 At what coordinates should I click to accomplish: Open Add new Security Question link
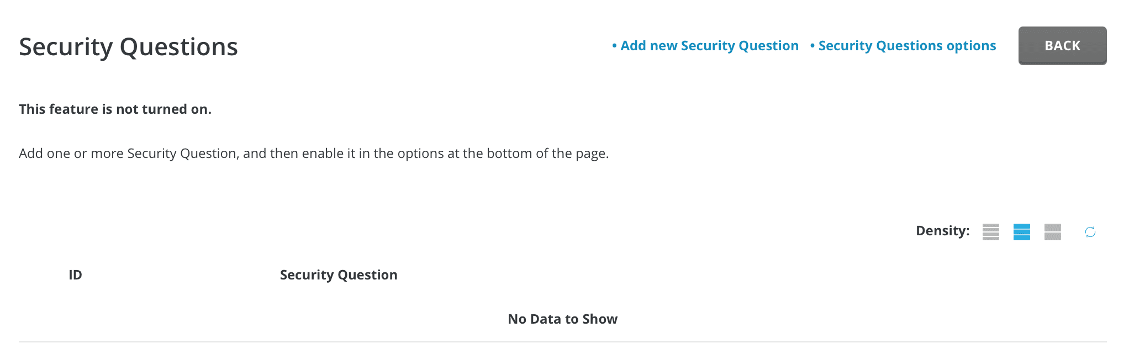tap(709, 46)
